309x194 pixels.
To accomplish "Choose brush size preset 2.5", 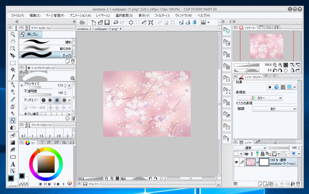I will click(x=59, y=133).
